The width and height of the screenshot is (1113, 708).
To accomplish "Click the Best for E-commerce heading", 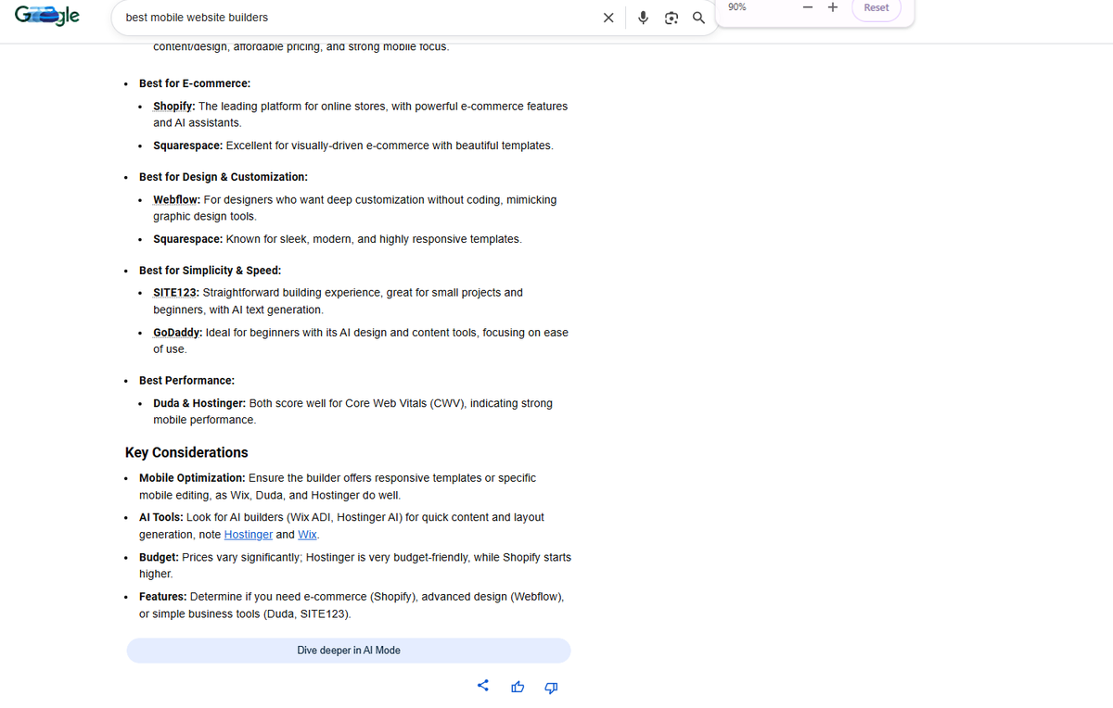I will coord(195,83).
